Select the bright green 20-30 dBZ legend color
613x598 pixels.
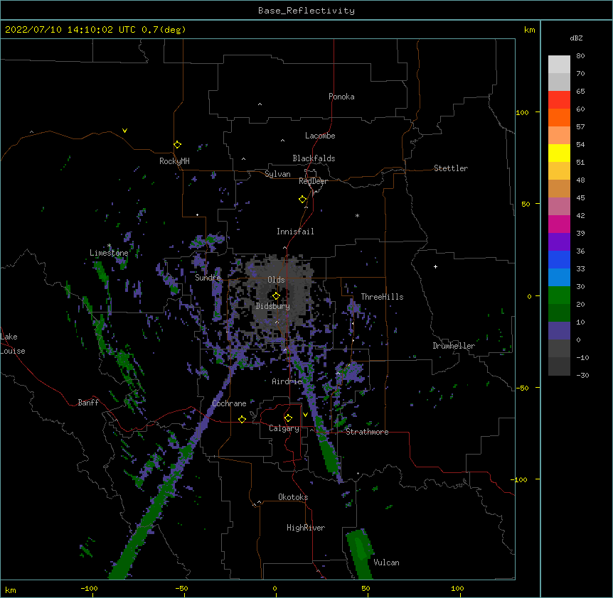tap(559, 295)
